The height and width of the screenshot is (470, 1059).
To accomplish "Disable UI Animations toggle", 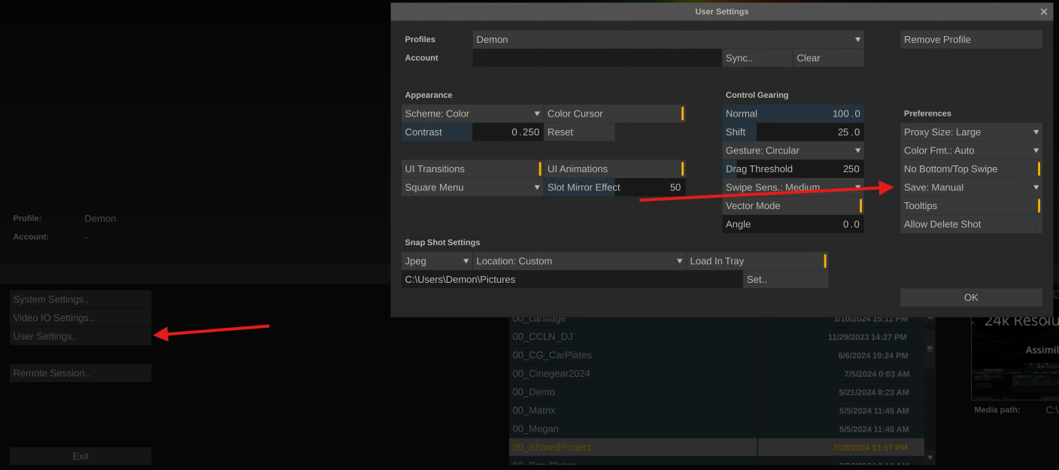I will [x=614, y=169].
